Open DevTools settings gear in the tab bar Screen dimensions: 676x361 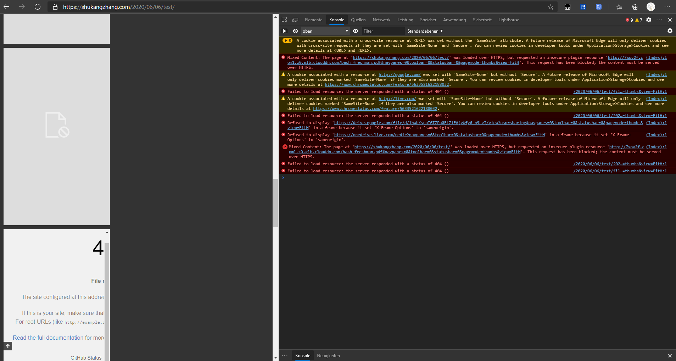(649, 20)
